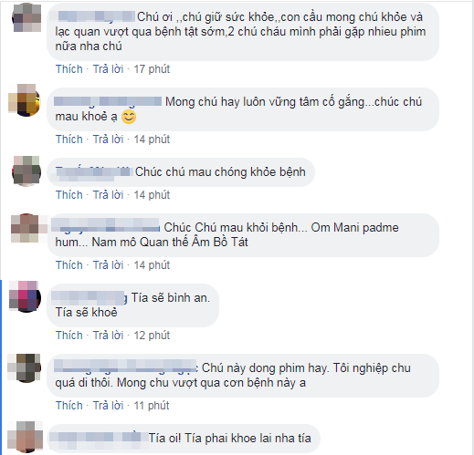Image resolution: width=474 pixels, height=455 pixels.
Task: Open blurred name before 'Chú này dong phim hay'
Action: coord(126,366)
